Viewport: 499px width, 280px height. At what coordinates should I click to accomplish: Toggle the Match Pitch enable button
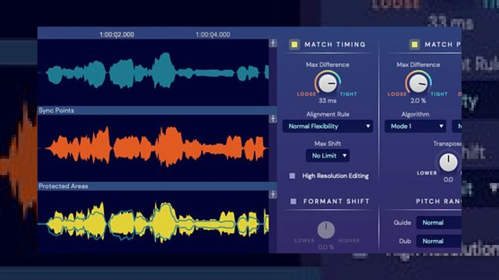414,45
